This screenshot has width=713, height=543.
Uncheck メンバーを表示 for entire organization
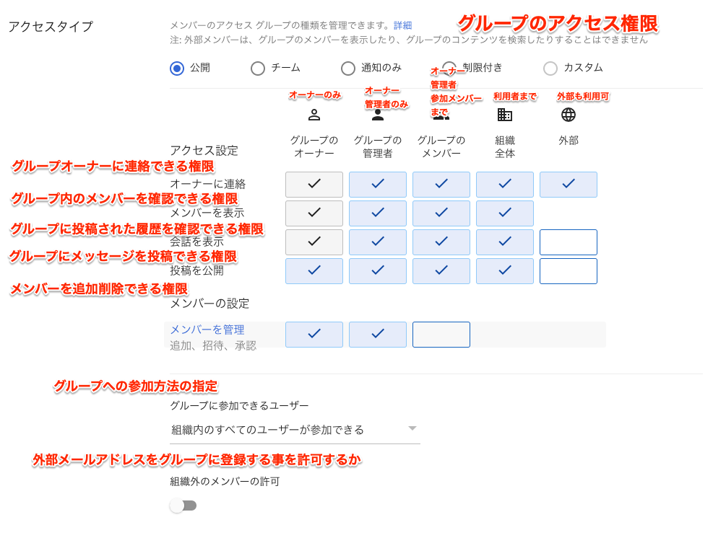coord(504,213)
